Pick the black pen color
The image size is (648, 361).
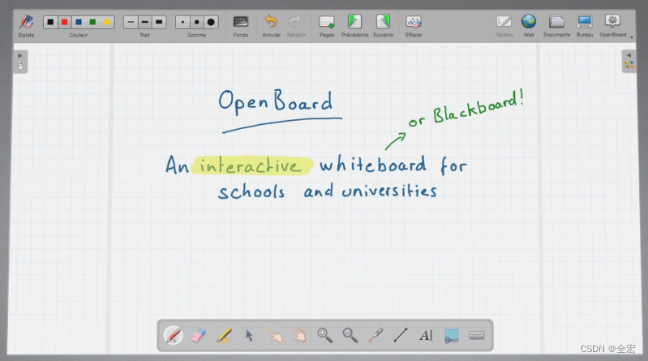click(x=50, y=22)
